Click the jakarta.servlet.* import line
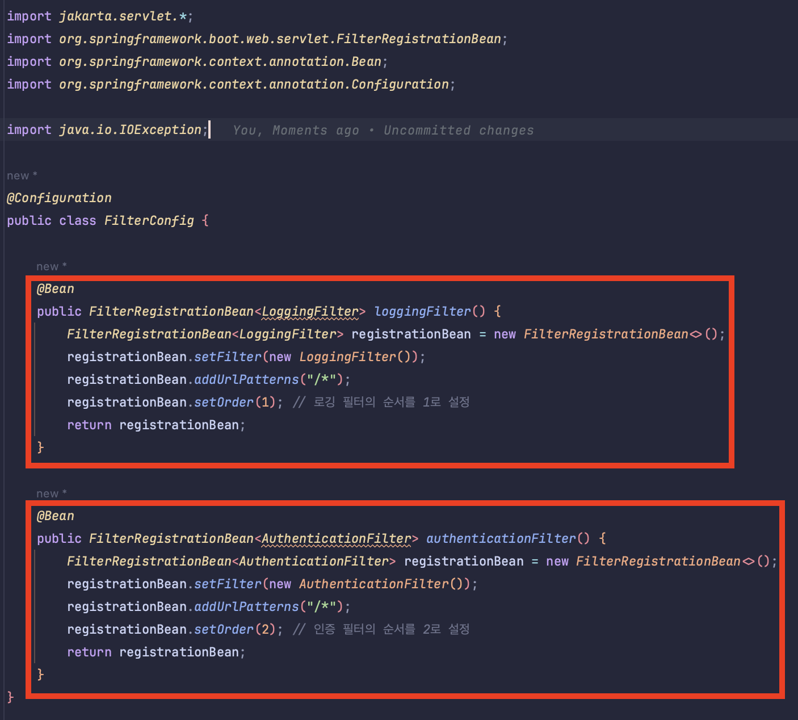 point(100,16)
